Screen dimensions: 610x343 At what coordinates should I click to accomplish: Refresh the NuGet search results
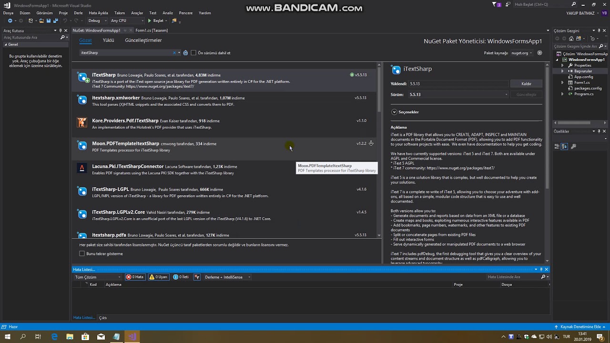(185, 53)
